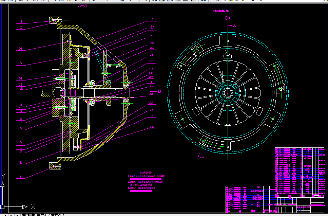Click part balloon number 14

[x=20, y=78]
